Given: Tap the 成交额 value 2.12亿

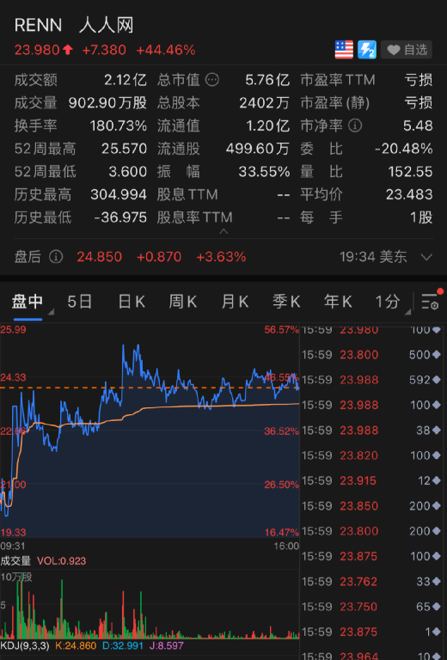Looking at the screenshot, I should [126, 80].
